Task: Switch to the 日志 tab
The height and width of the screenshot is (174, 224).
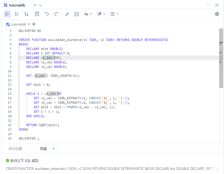Action: (x=43, y=149)
